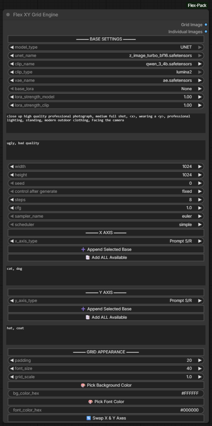Increase grid_scale with right arrow

tap(200, 377)
